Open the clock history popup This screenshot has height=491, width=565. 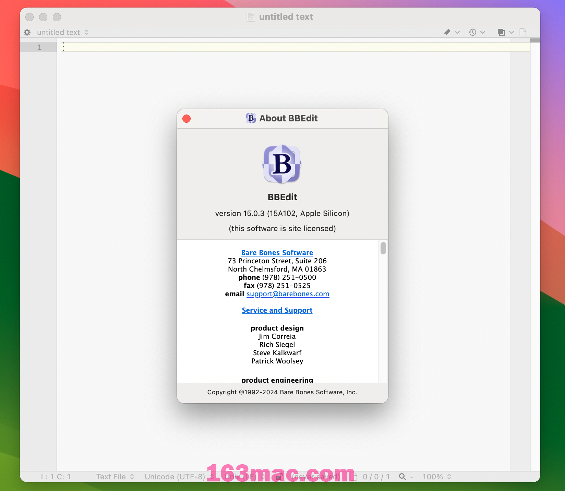pos(477,32)
